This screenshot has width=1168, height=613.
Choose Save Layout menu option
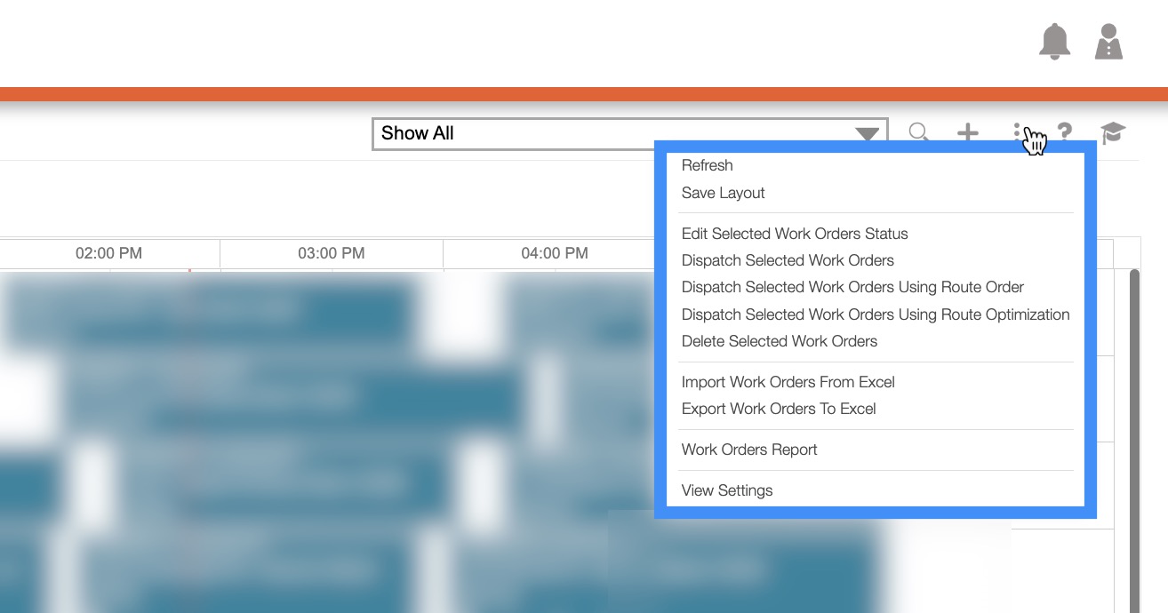click(723, 193)
